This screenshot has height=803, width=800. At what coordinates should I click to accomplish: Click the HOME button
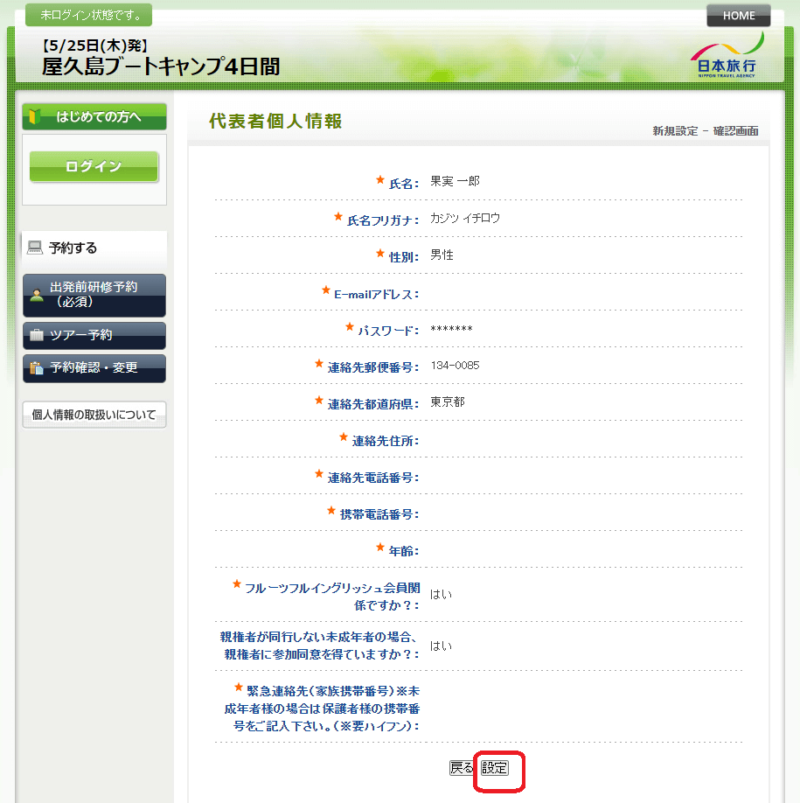point(739,16)
